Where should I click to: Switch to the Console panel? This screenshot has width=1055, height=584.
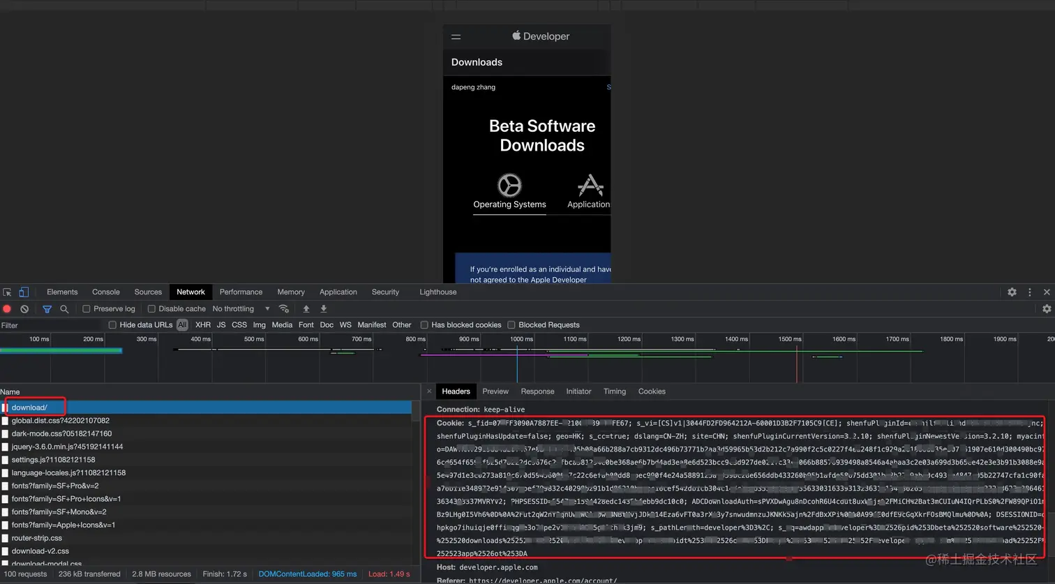[106, 292]
